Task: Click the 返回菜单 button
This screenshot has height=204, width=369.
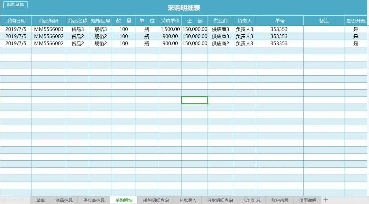Action: (x=15, y=5)
